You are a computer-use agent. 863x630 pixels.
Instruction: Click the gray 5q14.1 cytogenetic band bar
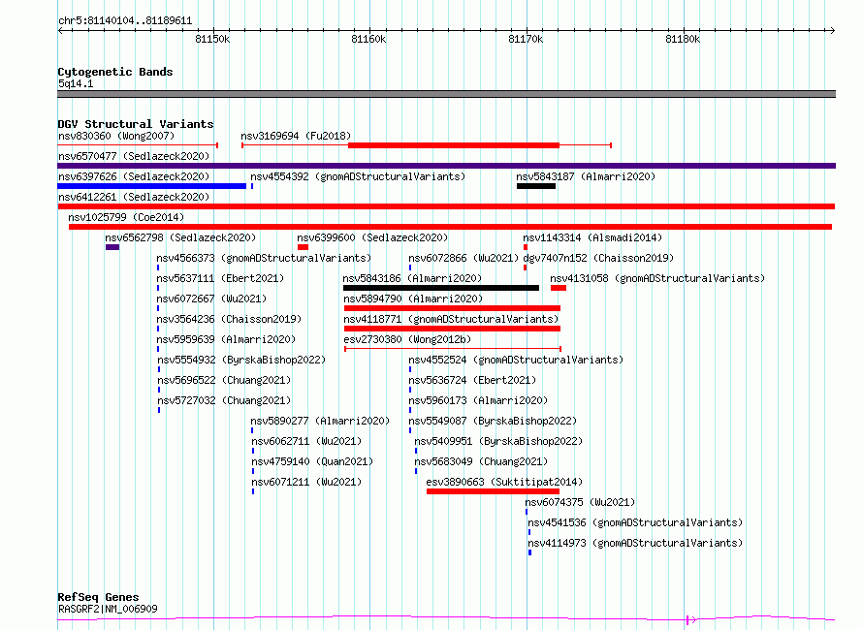[x=446, y=94]
